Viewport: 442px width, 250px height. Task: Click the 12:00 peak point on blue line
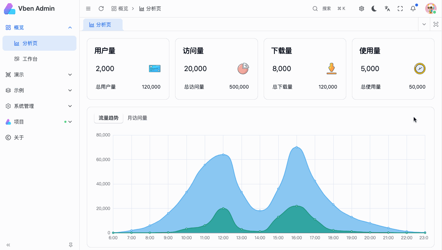(223, 154)
